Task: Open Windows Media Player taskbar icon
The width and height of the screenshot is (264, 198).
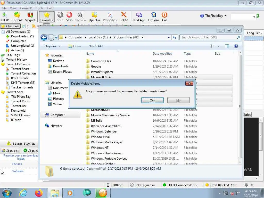Action: pyautogui.click(x=70, y=193)
